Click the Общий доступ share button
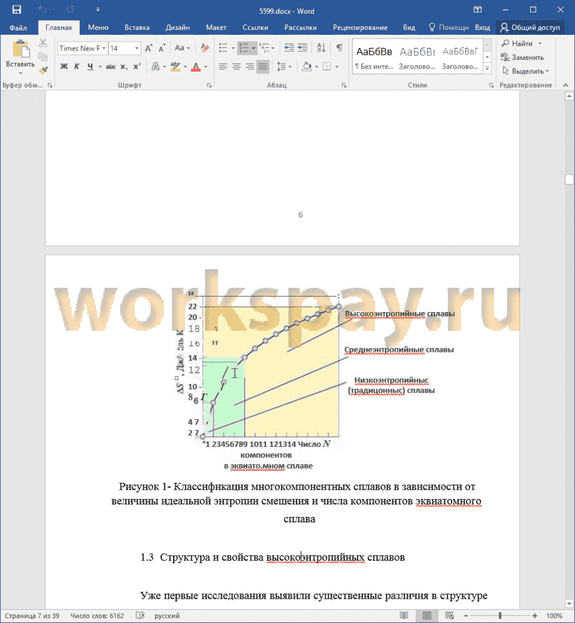Image resolution: width=575 pixels, height=623 pixels. click(530, 27)
